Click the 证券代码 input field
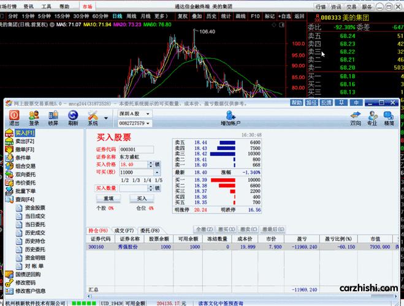 [x=136, y=149]
